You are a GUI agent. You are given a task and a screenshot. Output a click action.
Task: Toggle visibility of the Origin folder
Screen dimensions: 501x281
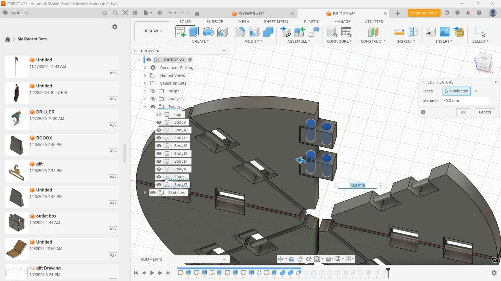153,91
